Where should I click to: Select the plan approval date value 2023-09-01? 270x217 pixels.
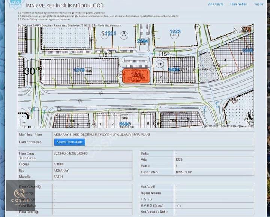click(x=71, y=153)
